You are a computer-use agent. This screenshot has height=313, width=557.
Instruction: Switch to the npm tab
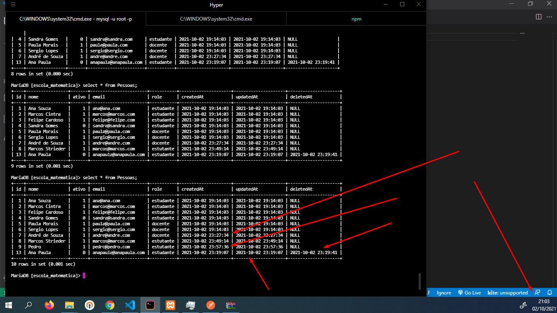(357, 19)
